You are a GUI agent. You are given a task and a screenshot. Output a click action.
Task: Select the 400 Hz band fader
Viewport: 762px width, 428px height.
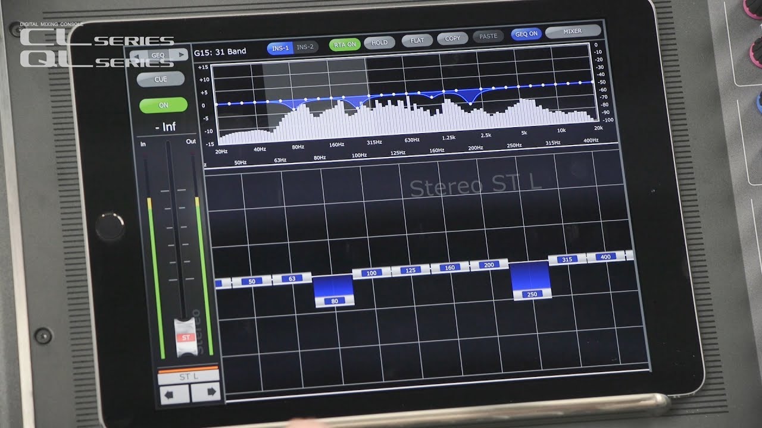point(606,257)
